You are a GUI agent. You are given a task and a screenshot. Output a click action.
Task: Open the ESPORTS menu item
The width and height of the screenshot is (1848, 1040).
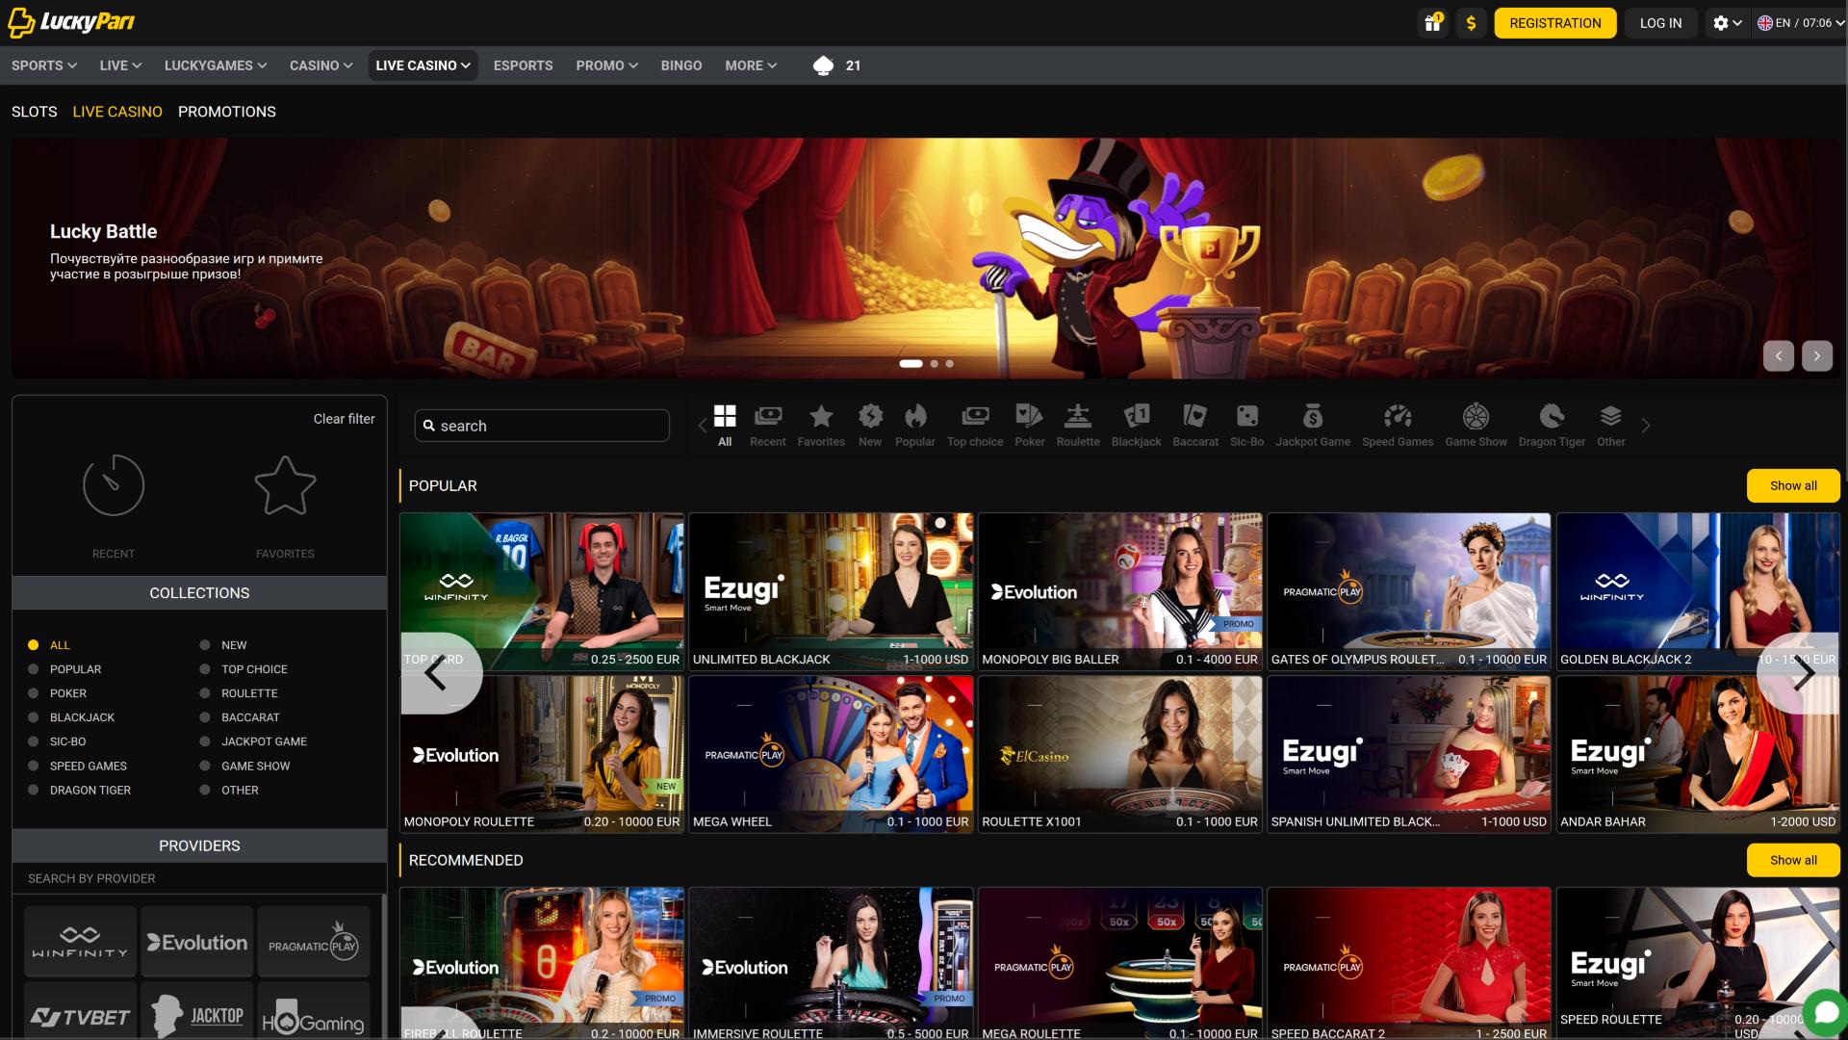click(x=523, y=65)
